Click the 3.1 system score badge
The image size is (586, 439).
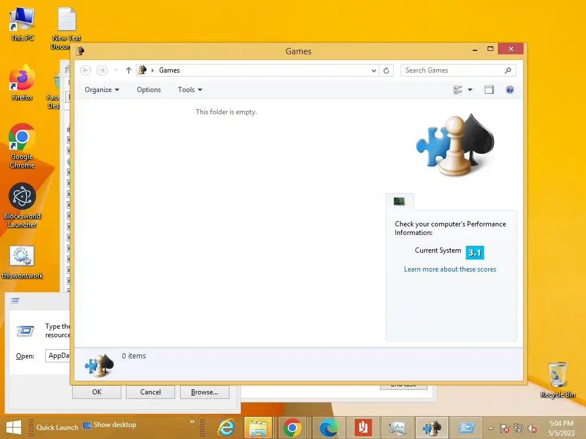pos(474,253)
